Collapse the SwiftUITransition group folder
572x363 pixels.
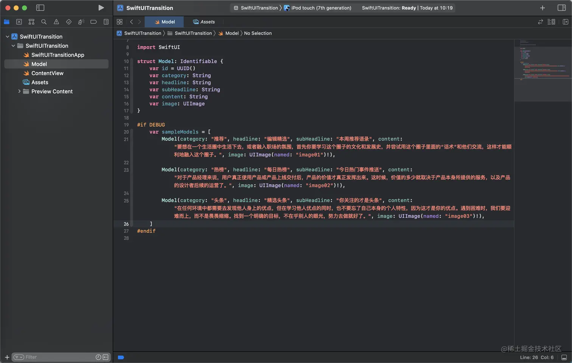[x=13, y=46]
